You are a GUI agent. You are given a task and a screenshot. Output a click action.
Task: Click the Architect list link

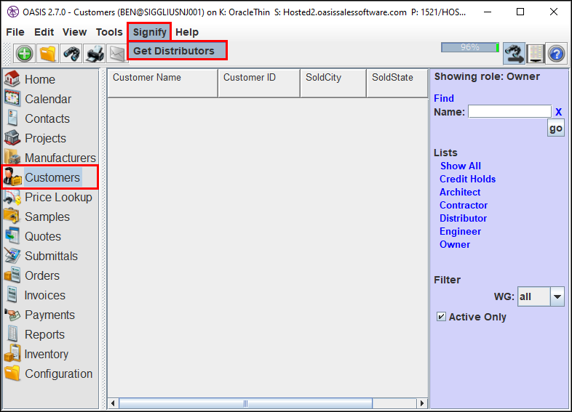click(x=460, y=192)
